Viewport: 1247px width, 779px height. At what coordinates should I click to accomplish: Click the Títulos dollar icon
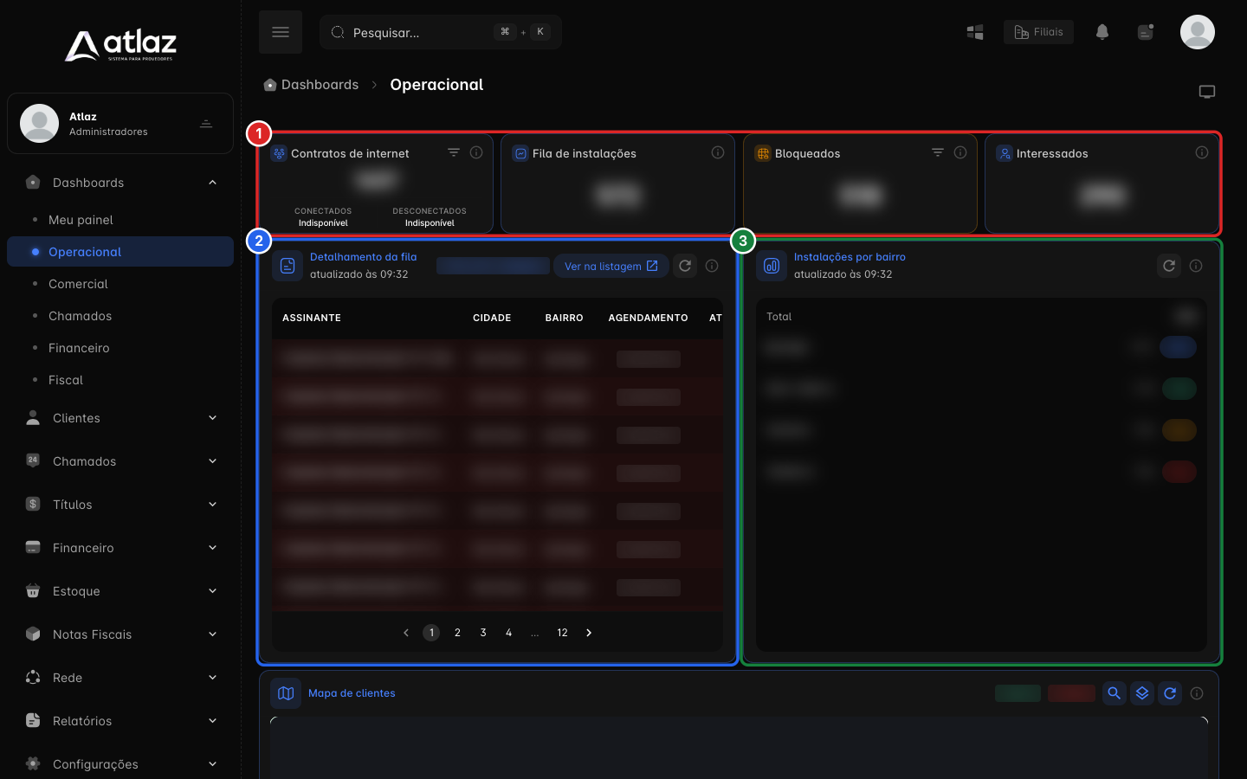pos(33,504)
